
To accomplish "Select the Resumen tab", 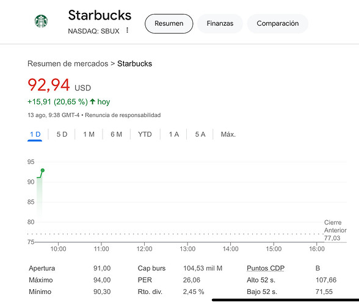I will 169,24.
